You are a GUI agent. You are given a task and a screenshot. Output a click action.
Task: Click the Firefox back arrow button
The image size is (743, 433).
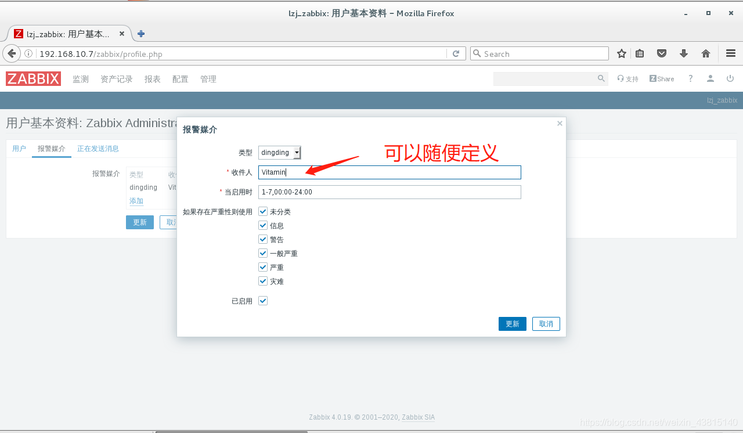coord(12,53)
